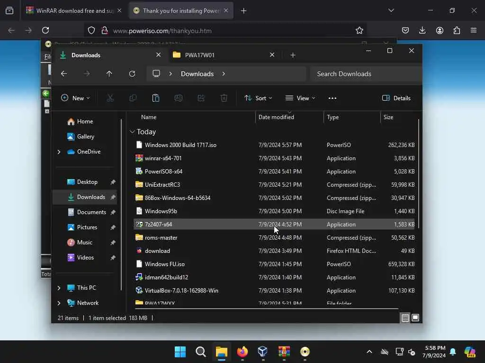Click the WinRAR taskbar icon

tap(284, 352)
